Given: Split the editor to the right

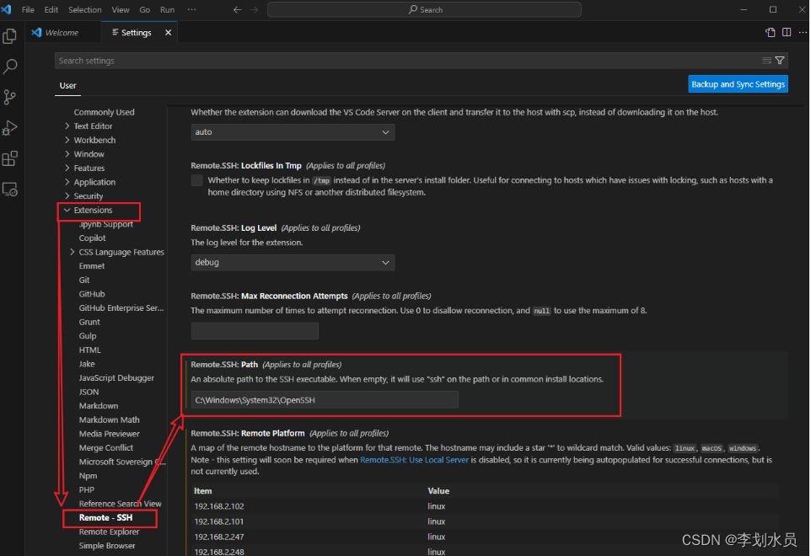Looking at the screenshot, I should coord(787,32).
